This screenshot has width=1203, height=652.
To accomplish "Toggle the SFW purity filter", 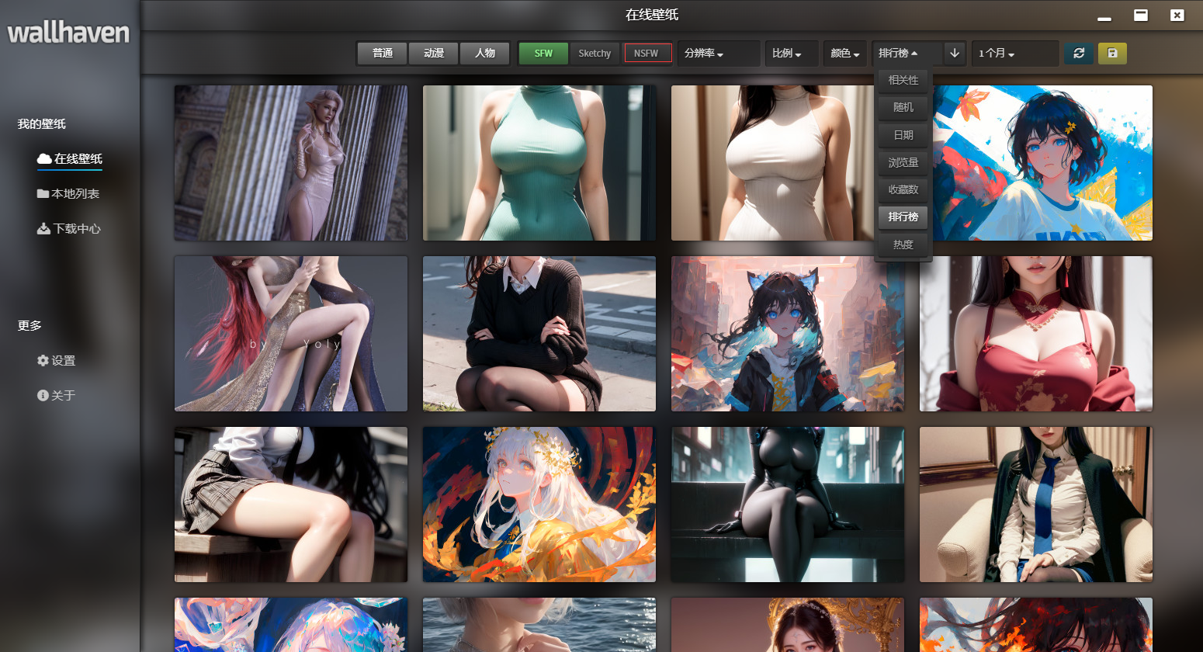I will pyautogui.click(x=543, y=54).
